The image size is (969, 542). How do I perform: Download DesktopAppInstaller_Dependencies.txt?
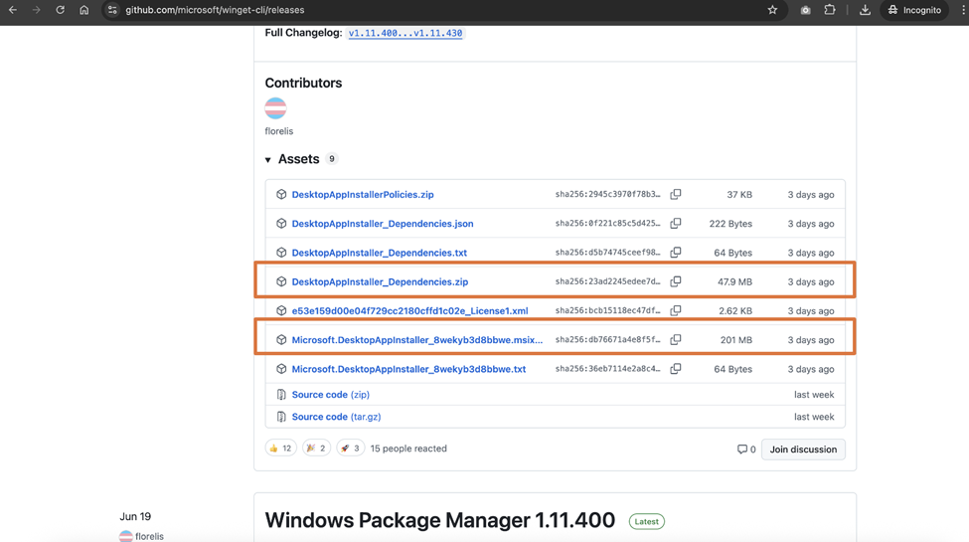380,253
